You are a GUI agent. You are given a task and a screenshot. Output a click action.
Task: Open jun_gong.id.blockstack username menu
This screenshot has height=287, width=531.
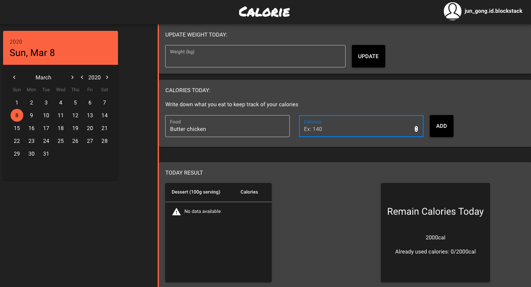pyautogui.click(x=493, y=11)
